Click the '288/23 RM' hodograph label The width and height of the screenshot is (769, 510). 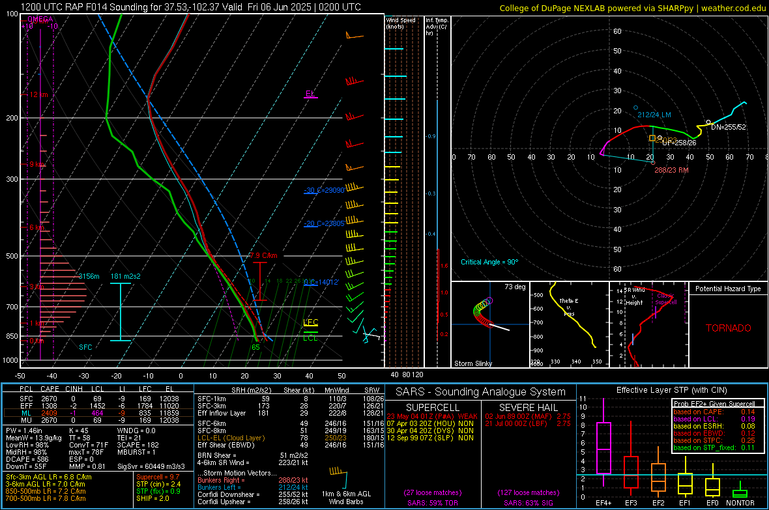click(671, 170)
